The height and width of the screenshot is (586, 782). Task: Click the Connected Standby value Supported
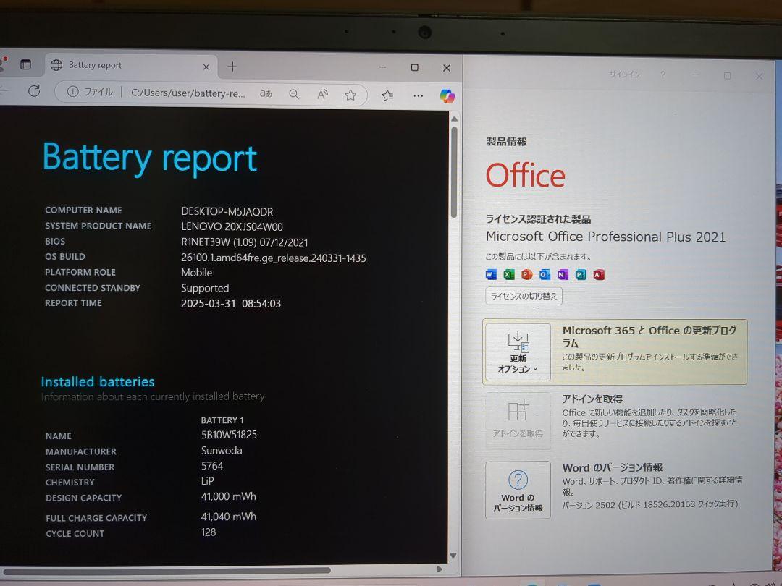click(x=205, y=288)
